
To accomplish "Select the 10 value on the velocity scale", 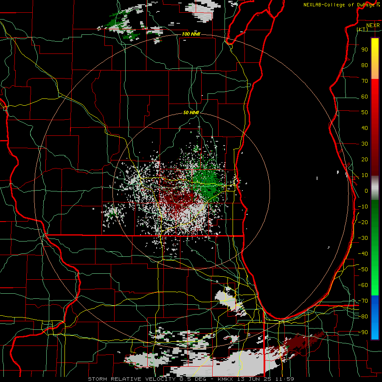I will (x=365, y=175).
